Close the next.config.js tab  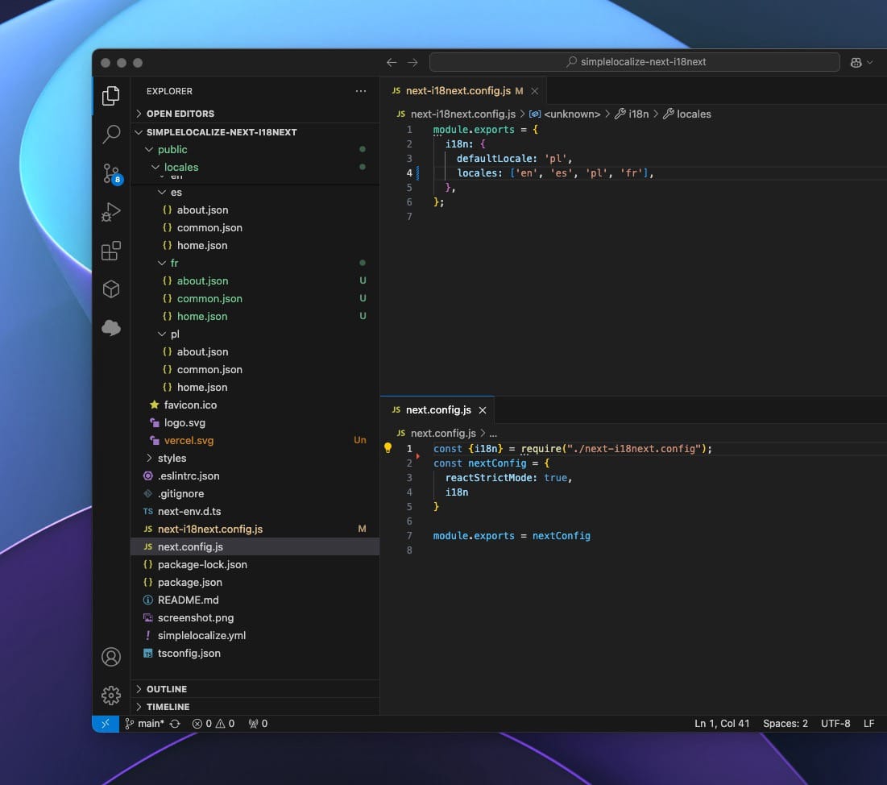483,410
